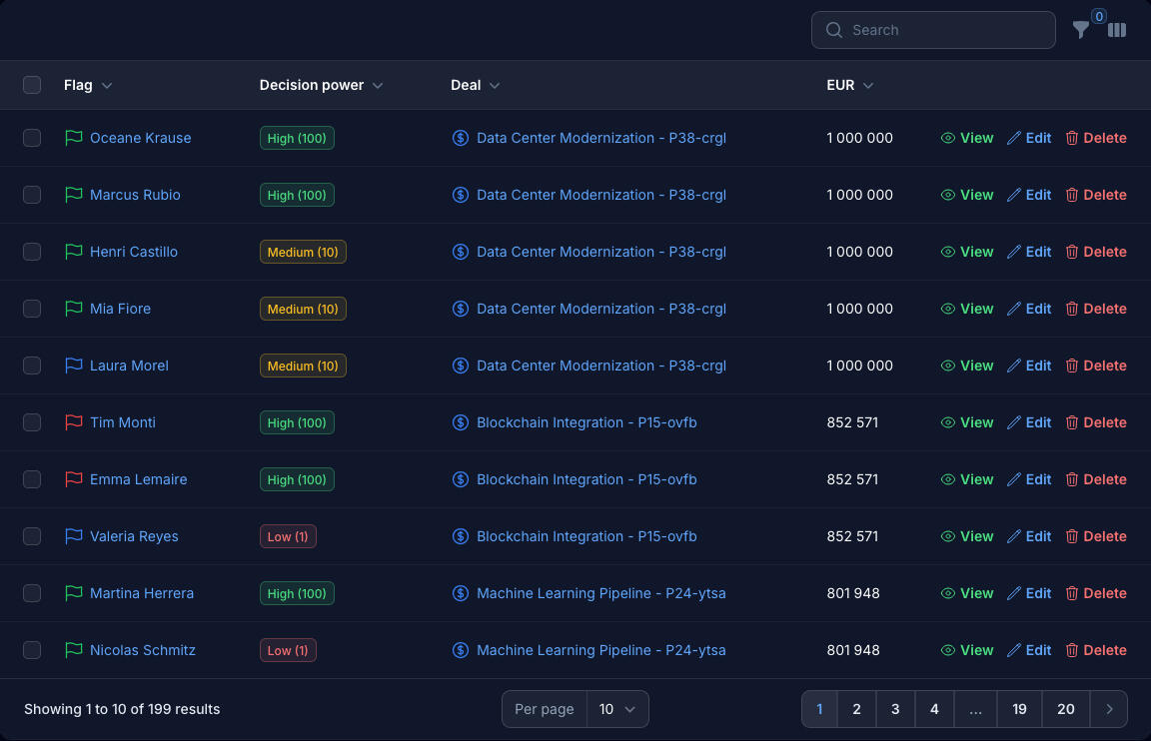Click the search magnifier icon

[x=834, y=30]
